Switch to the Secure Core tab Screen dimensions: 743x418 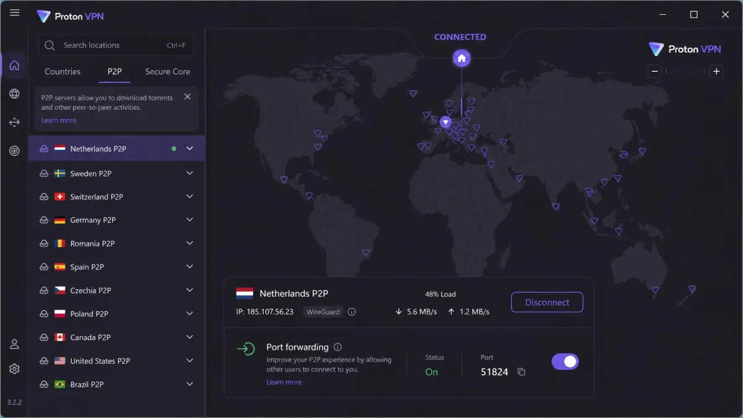coord(168,71)
